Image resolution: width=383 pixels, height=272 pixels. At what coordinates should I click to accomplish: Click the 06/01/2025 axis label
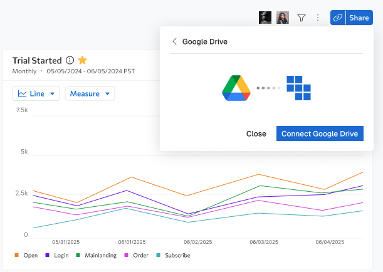pyautogui.click(x=132, y=242)
